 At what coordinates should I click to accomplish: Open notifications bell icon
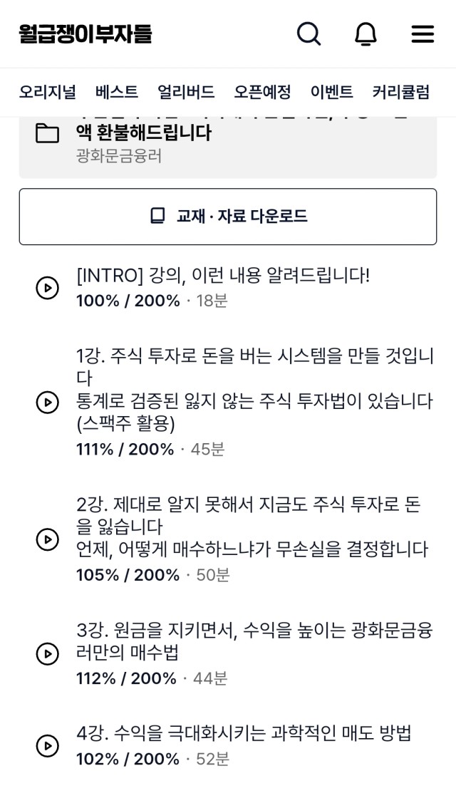[x=366, y=33]
